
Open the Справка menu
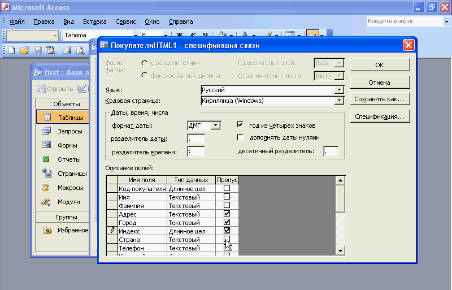pyautogui.click(x=180, y=21)
